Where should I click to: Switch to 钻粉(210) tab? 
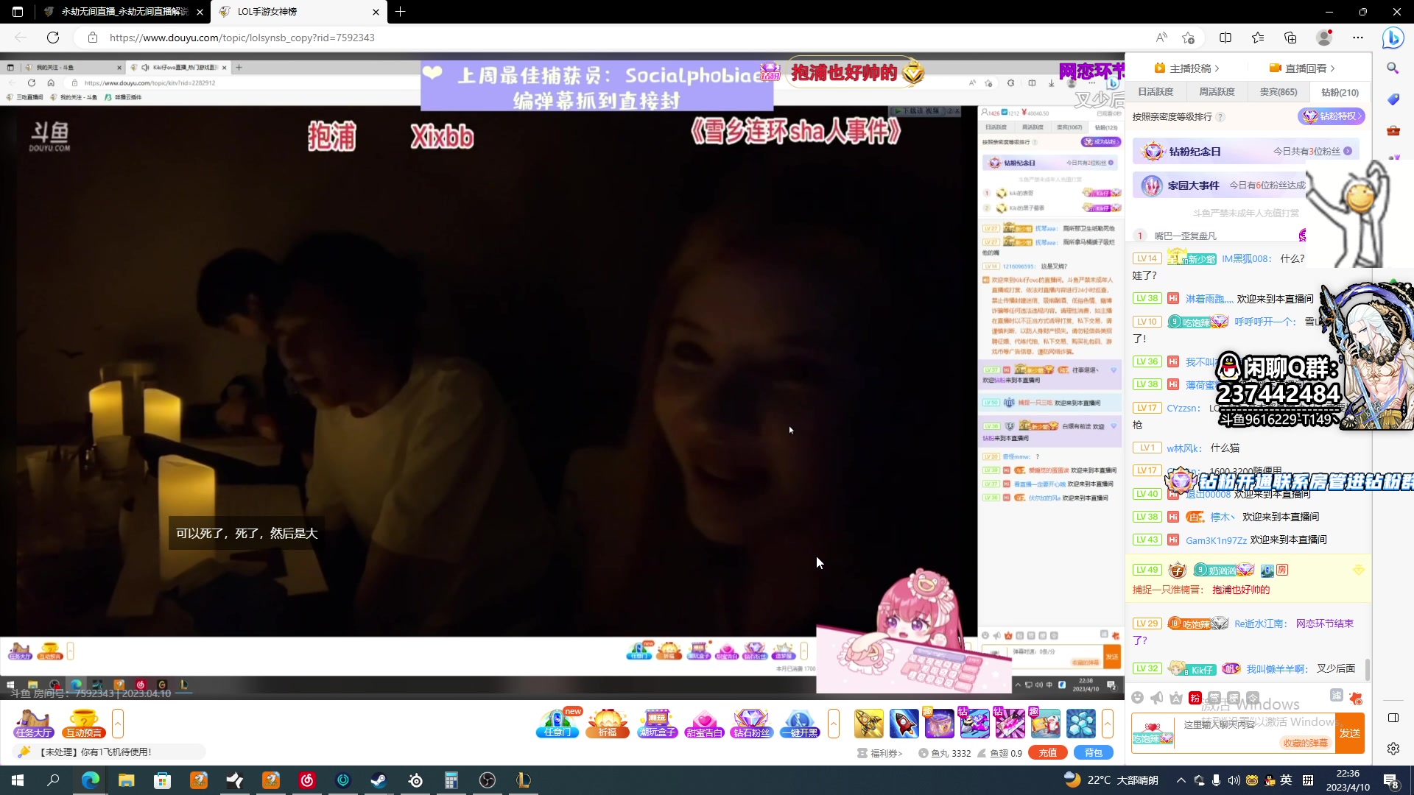(1340, 92)
